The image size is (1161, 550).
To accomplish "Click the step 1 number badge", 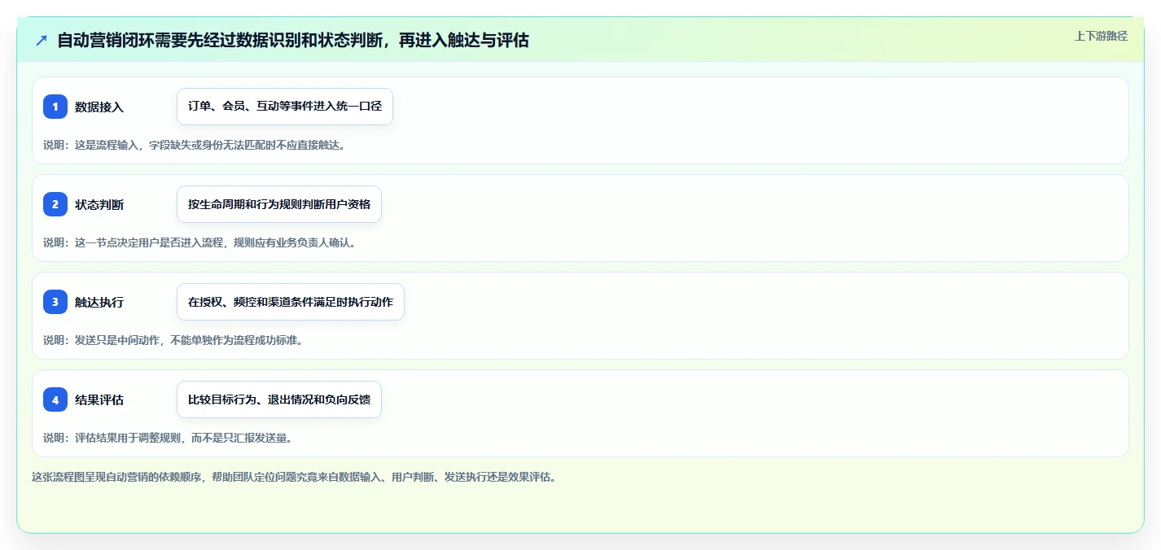I will (x=55, y=107).
